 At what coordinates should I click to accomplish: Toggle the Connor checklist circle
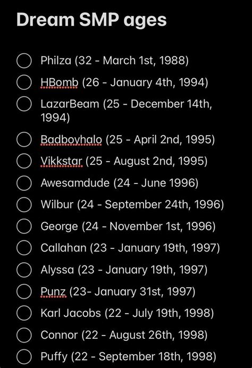24,334
